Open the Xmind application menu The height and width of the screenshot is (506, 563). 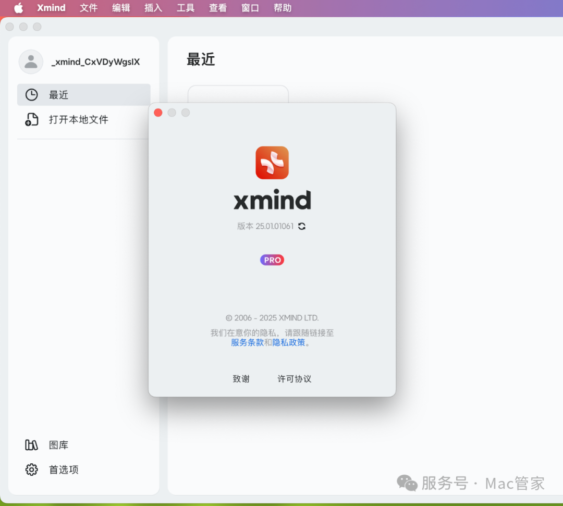point(51,8)
